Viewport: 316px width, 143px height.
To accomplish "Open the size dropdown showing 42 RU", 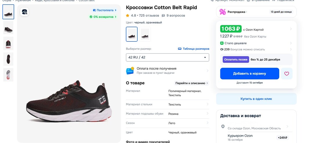I will [167, 57].
